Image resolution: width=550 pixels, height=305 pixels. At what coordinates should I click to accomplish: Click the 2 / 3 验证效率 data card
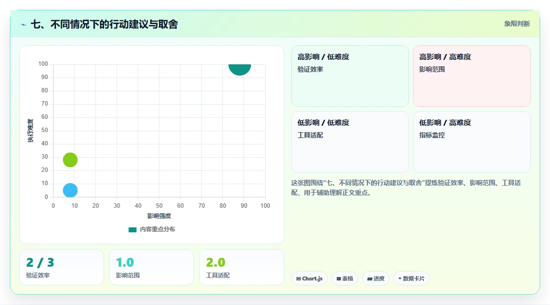(62, 267)
